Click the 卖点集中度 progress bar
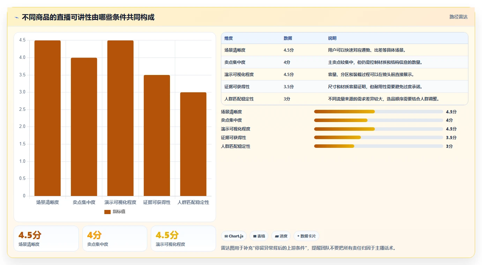The image size is (482, 265). coord(378,120)
